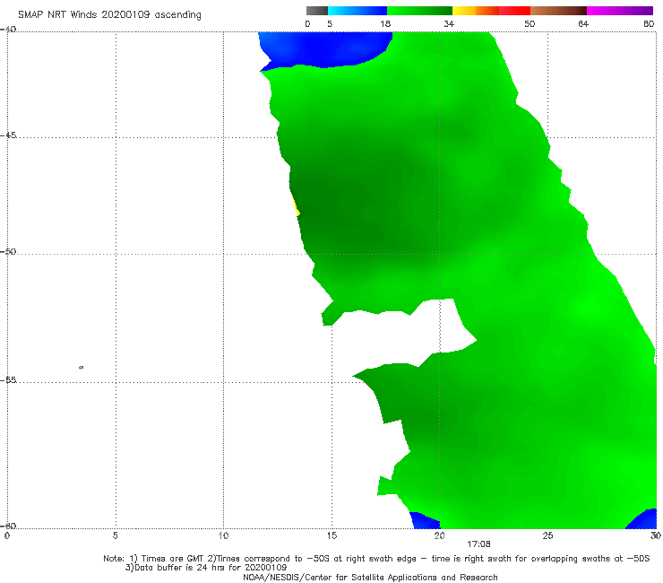The height and width of the screenshot is (583, 663).
Task: Click the green segment of the color scale
Action: (x=419, y=11)
